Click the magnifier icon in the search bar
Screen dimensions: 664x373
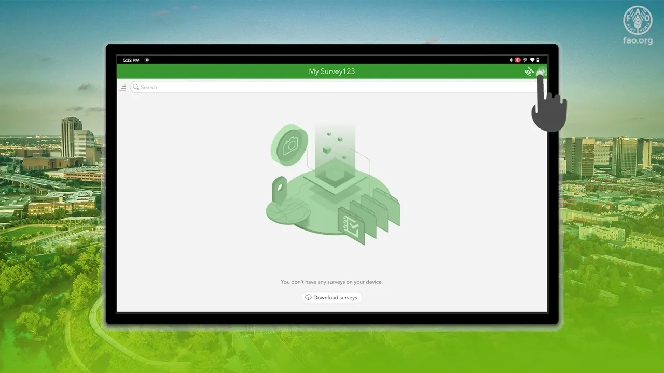(x=136, y=87)
